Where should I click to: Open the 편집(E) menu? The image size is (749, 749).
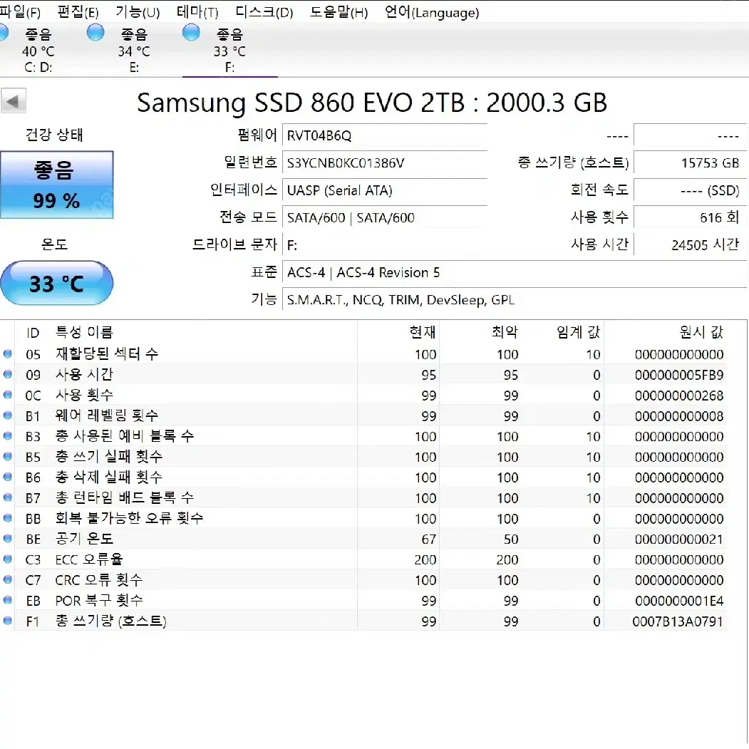point(78,11)
